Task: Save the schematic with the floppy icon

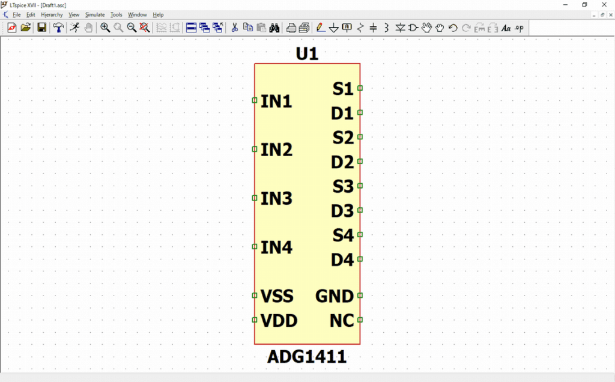Action: [41, 28]
